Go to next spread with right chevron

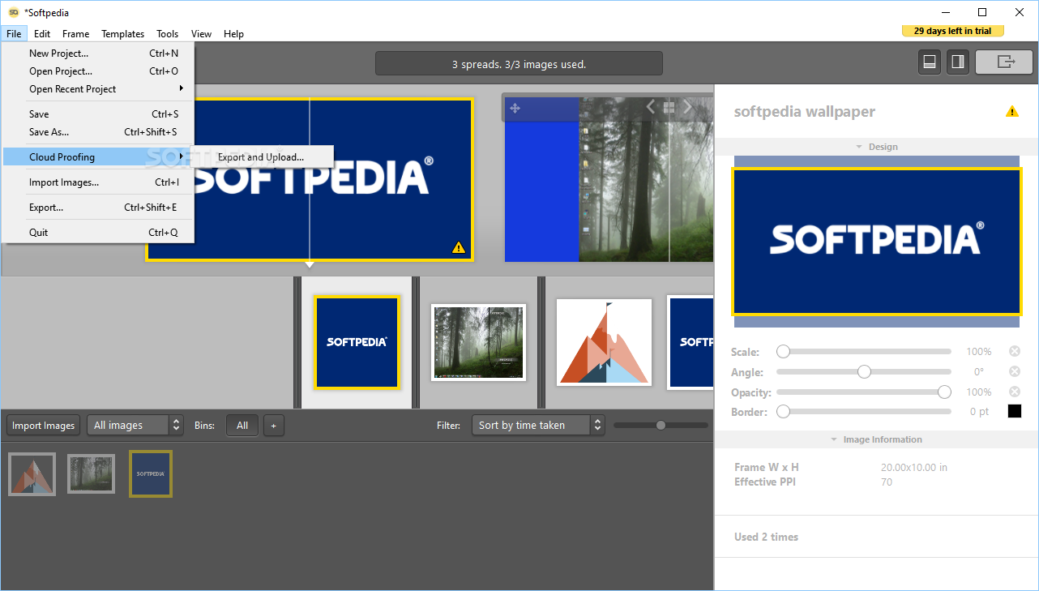click(688, 107)
